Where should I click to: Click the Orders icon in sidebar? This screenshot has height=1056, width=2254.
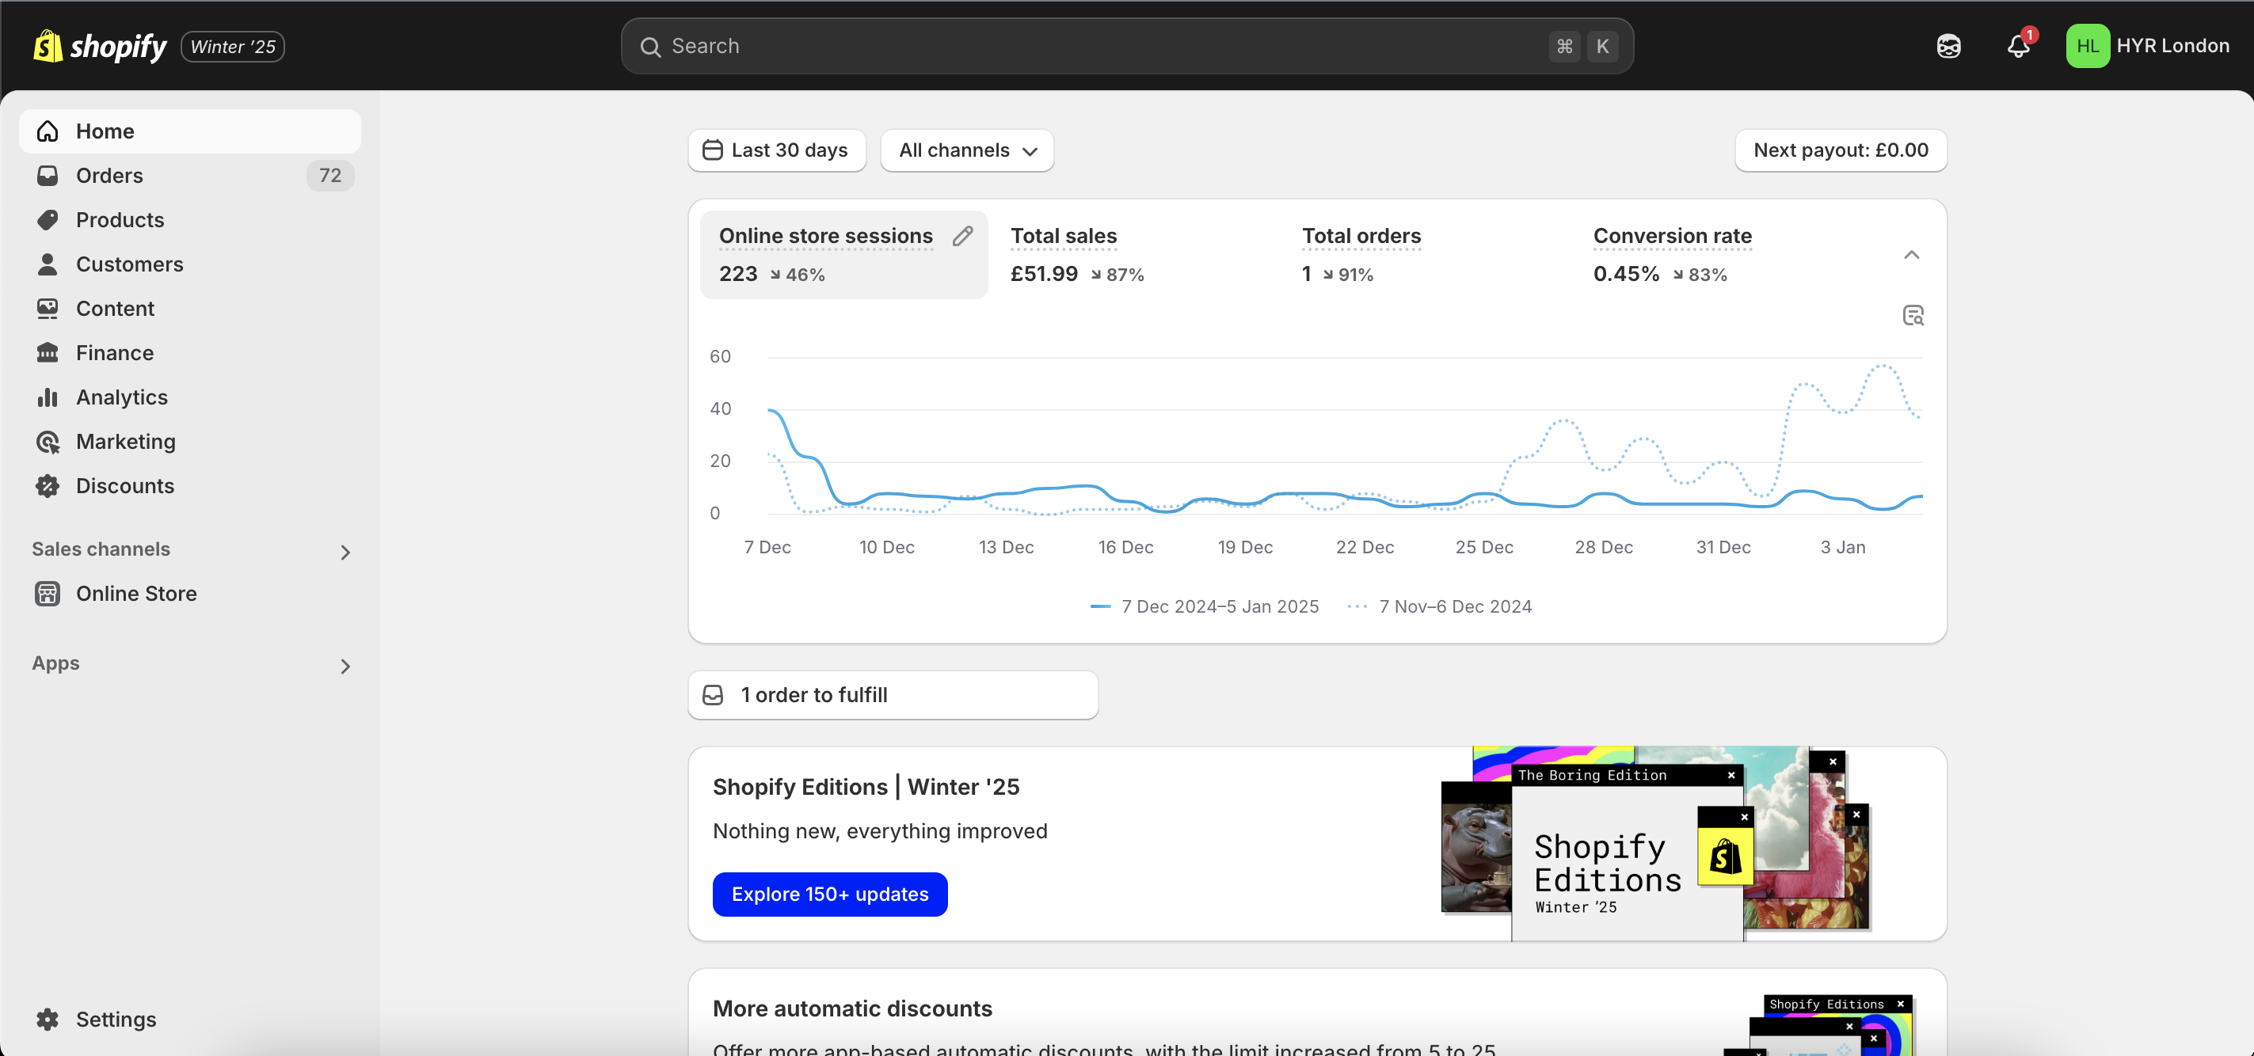[48, 175]
